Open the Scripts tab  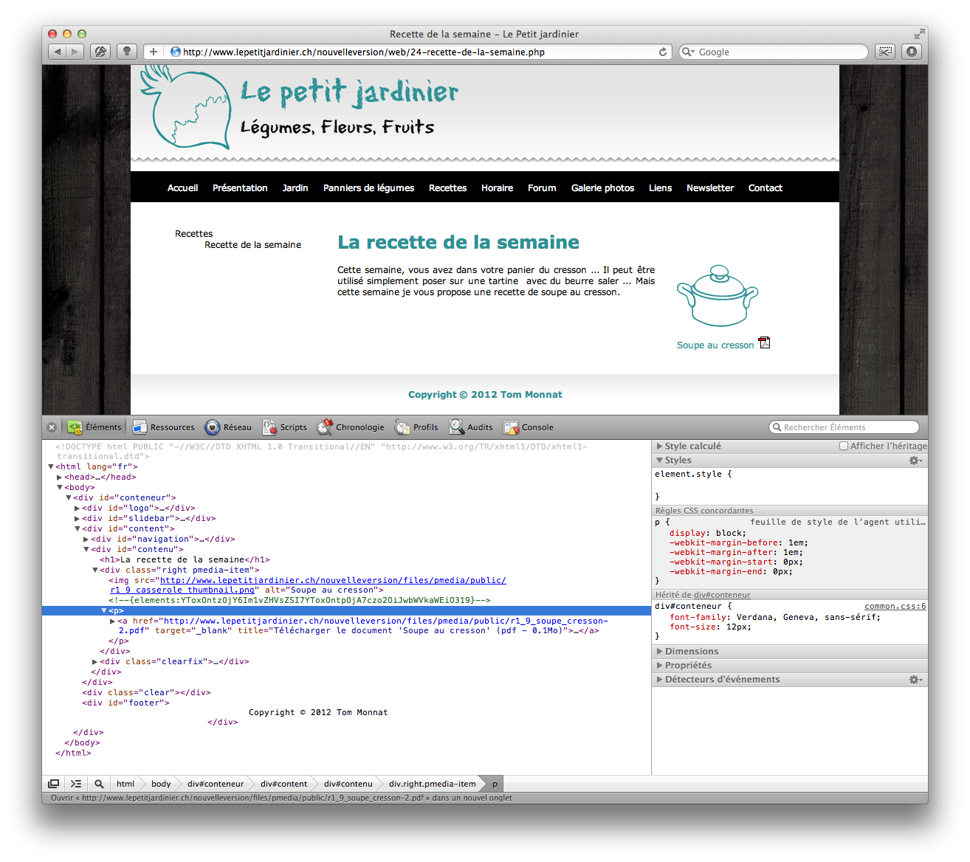[285, 427]
